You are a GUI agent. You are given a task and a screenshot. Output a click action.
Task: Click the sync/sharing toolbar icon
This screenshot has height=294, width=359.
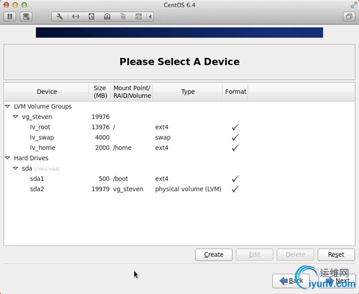click(x=138, y=17)
